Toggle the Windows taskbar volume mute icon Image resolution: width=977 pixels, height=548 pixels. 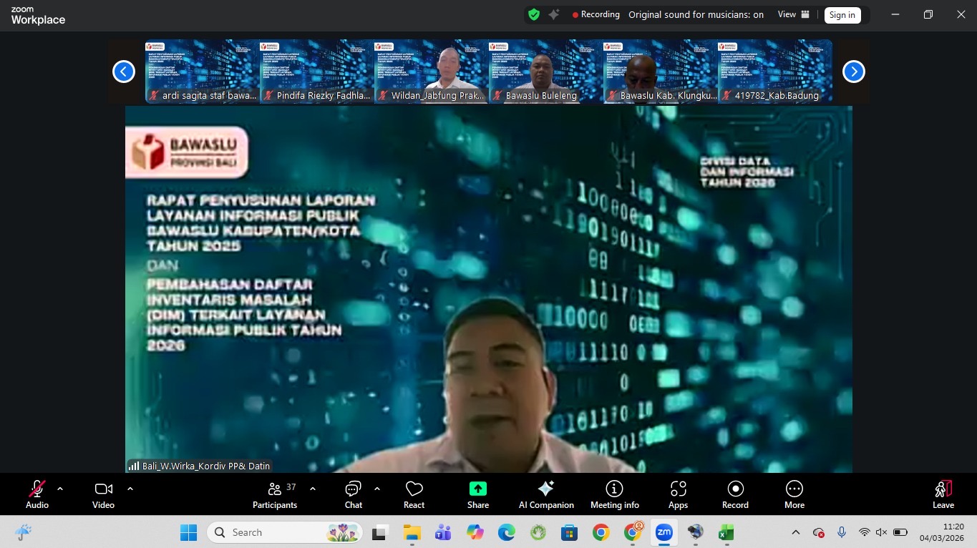tap(882, 532)
